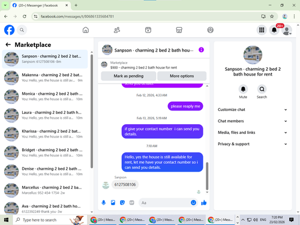Send a voice clip with microphone icon
300x225 pixels.
(104, 203)
